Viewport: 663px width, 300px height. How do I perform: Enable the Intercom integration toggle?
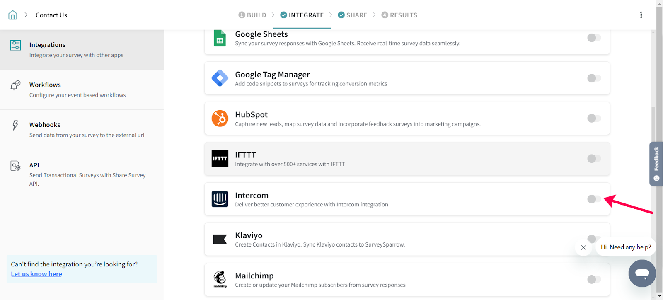point(594,199)
